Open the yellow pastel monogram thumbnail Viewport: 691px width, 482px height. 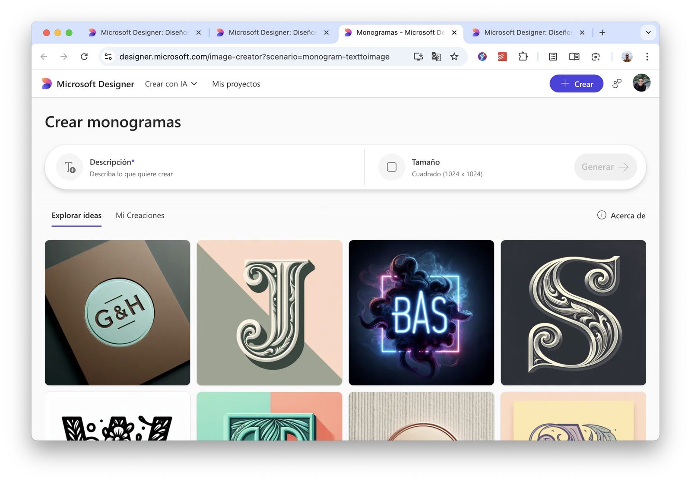point(574,416)
